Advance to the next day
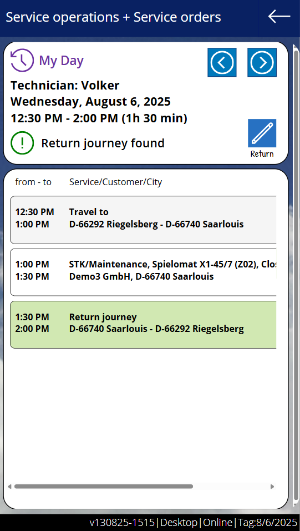The image size is (300, 531). pyautogui.click(x=262, y=62)
